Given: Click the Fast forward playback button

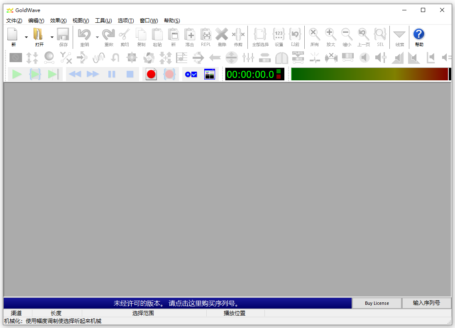Looking at the screenshot, I should point(93,75).
